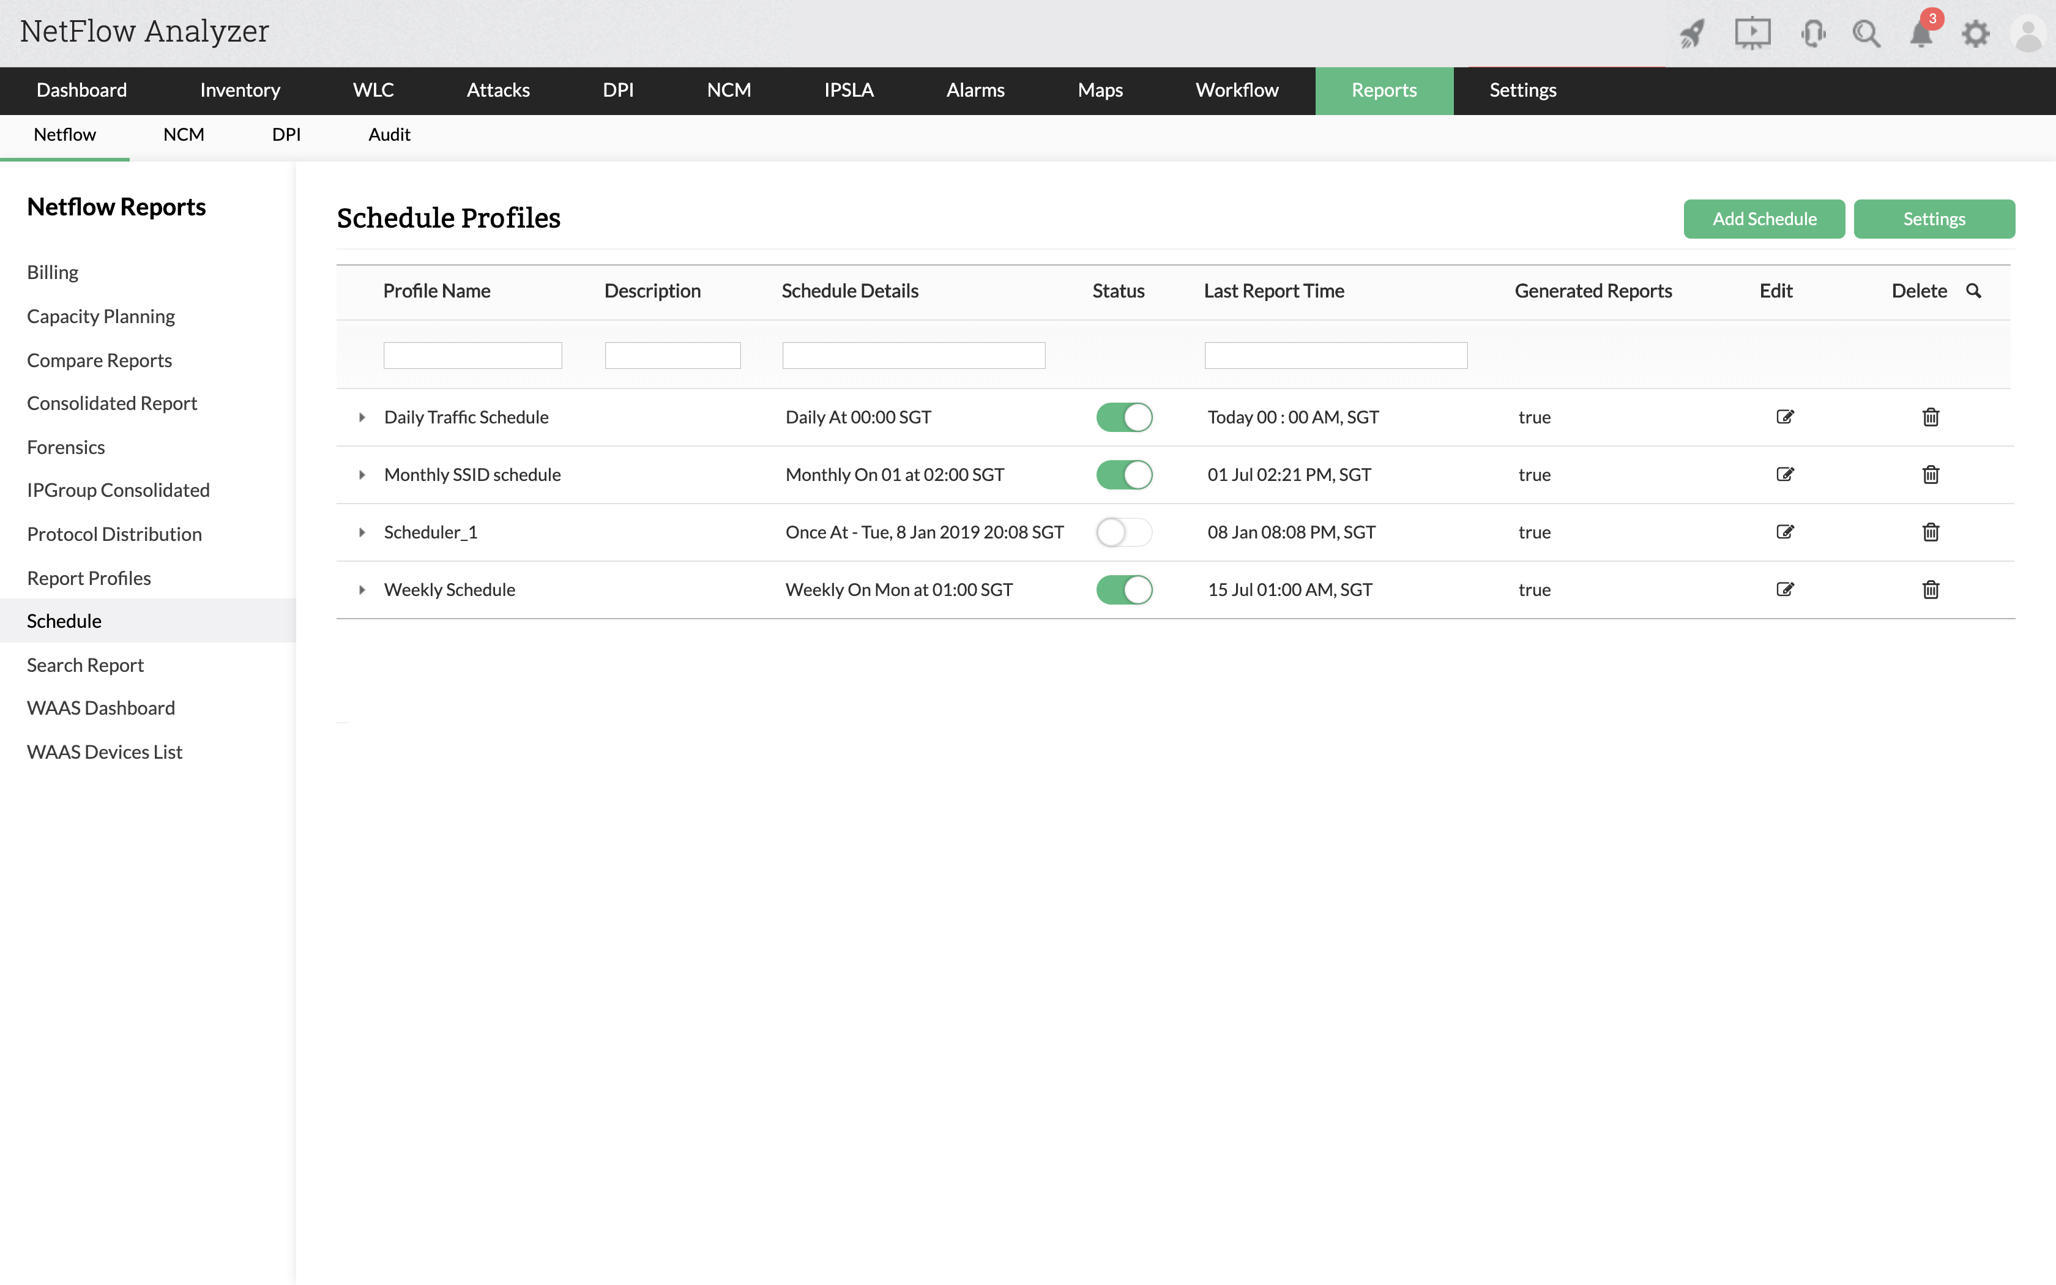Expand the Scheduler_1 row details
This screenshot has height=1285, width=2056.
[362, 532]
